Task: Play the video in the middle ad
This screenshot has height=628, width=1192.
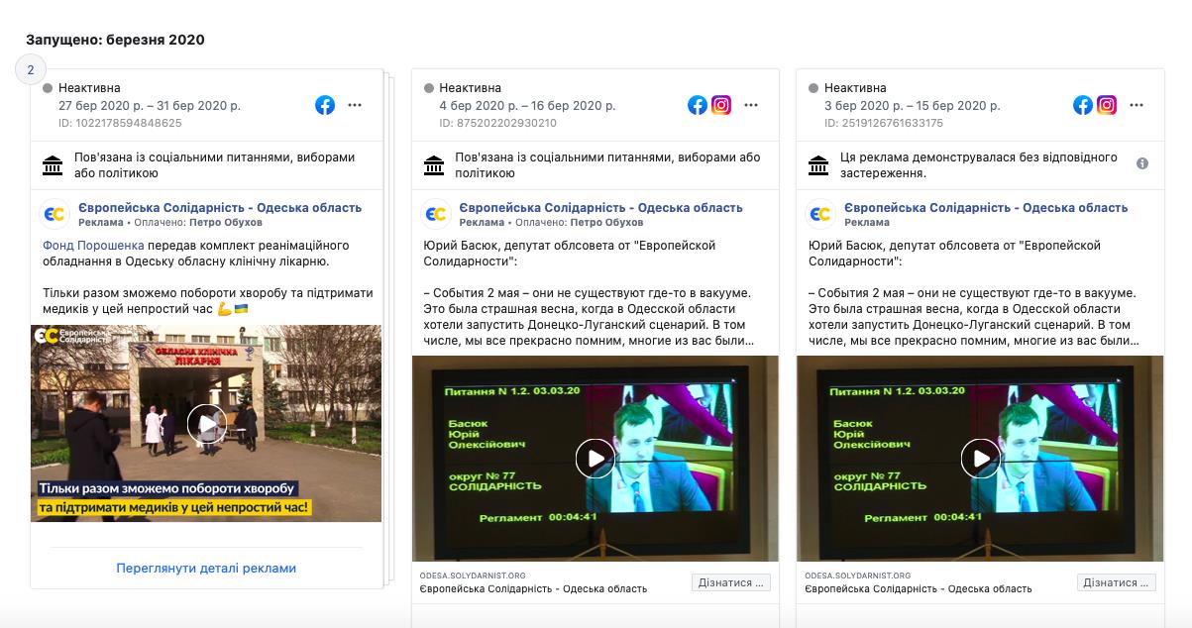Action: pos(595,459)
